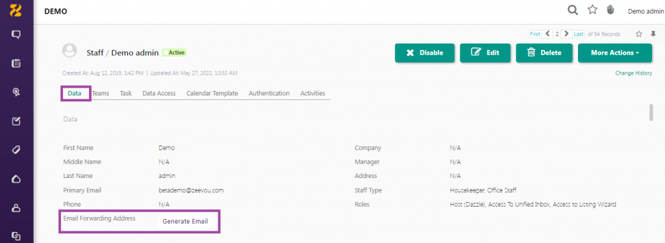Open the chat bubble sidebar icon

click(x=16, y=35)
